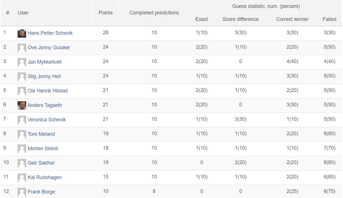Image resolution: width=343 pixels, height=198 pixels.
Task: Click the Failed column header
Action: pyautogui.click(x=330, y=19)
